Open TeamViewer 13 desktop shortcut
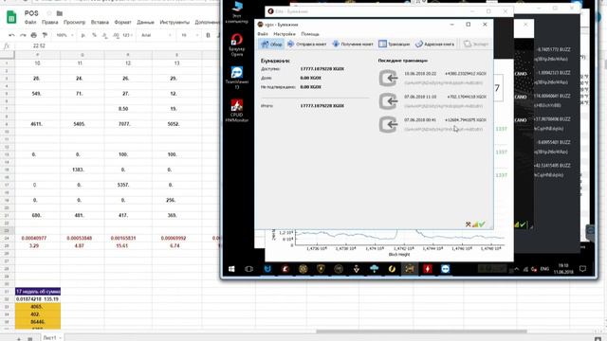Viewport: 607px width, 341px height. click(236, 78)
